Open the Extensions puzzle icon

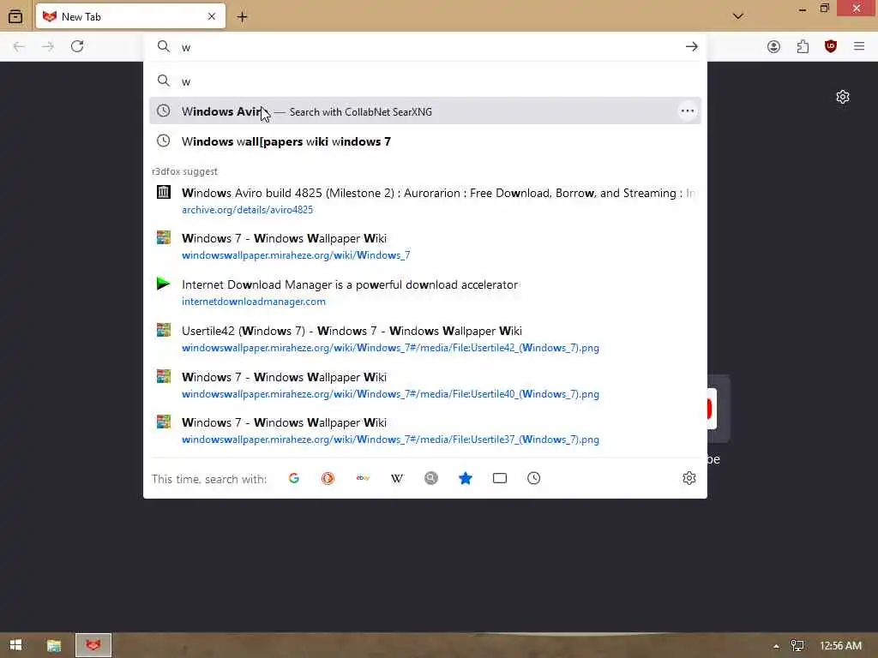(803, 46)
